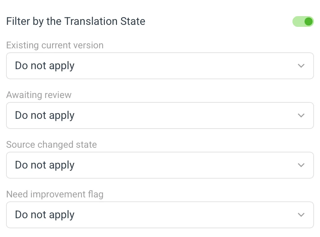
Task: Disable the Filter by Translation State toggle
Action: (x=303, y=22)
